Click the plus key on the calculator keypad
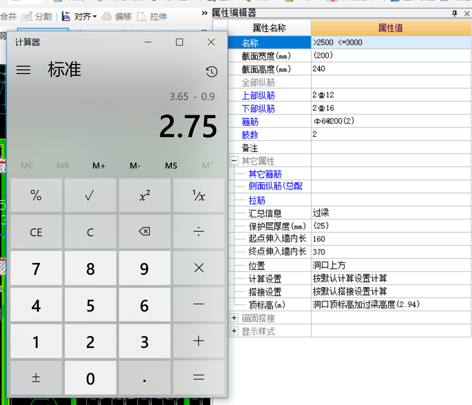The width and height of the screenshot is (472, 405). [x=199, y=341]
